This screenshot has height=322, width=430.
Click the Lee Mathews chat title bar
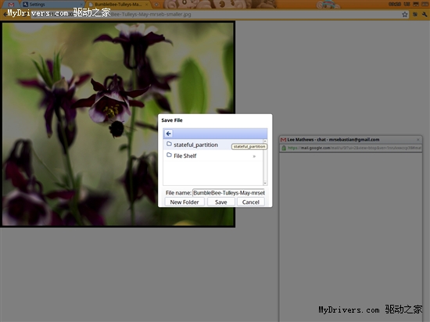[x=350, y=139]
